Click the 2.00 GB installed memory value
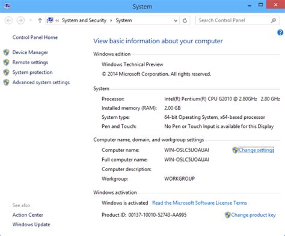 pyautogui.click(x=173, y=108)
